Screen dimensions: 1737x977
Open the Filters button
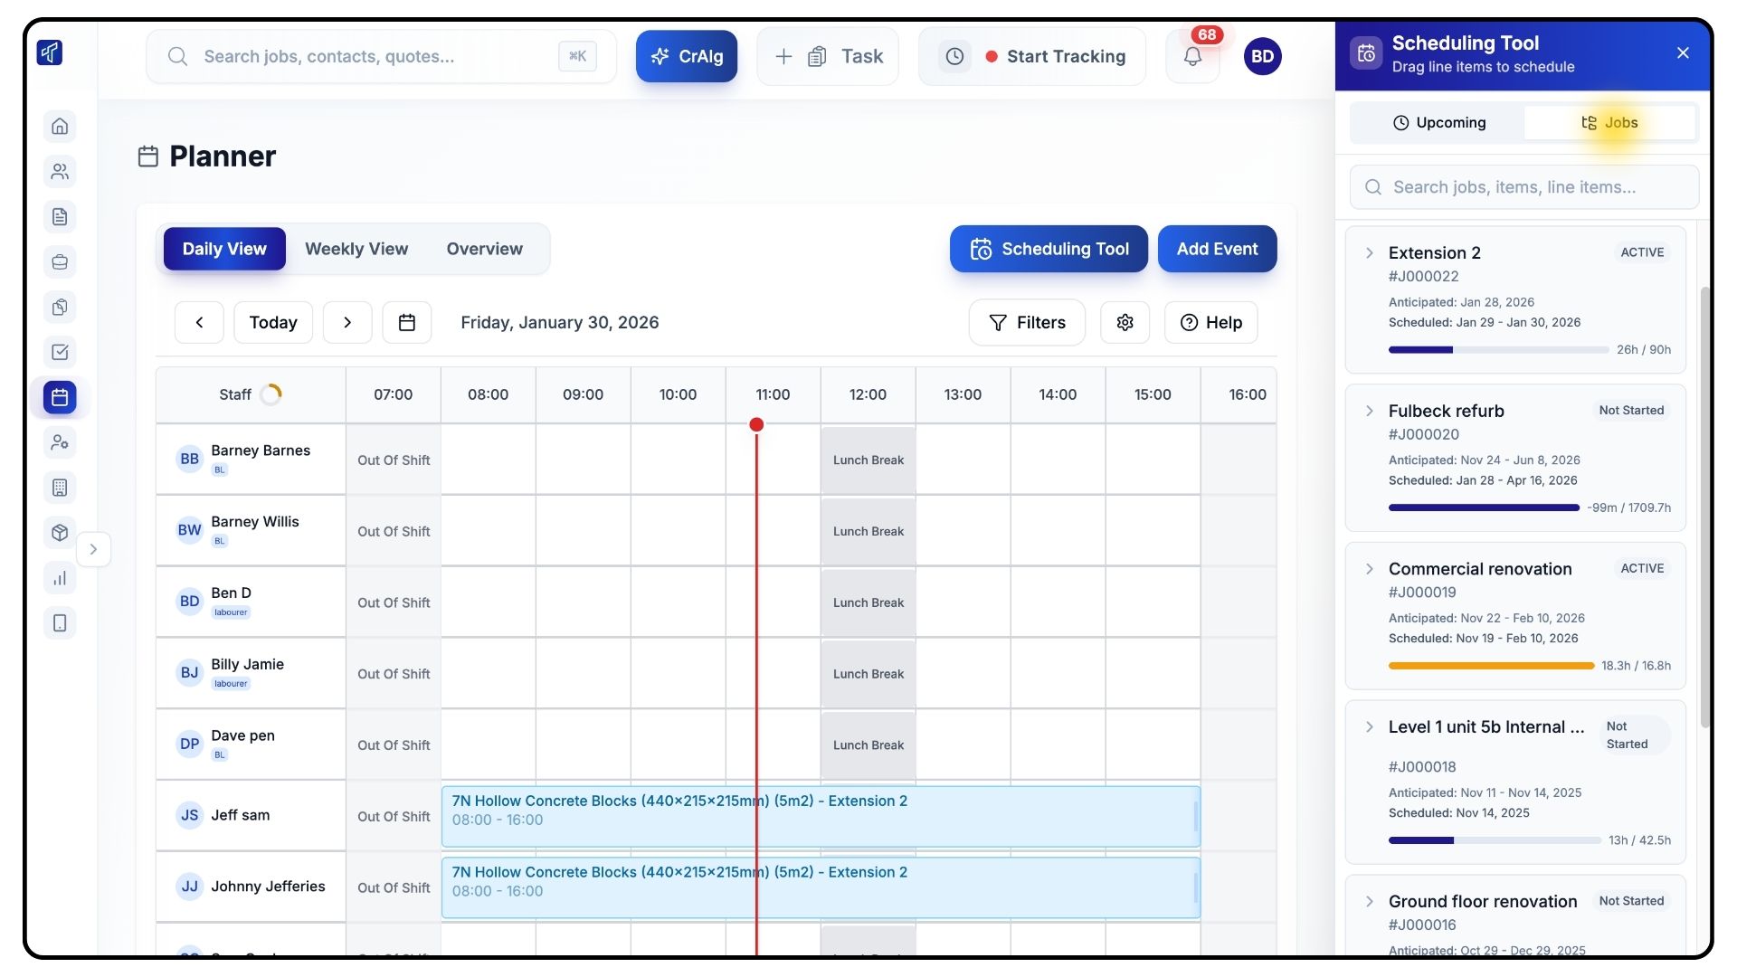coord(1027,322)
